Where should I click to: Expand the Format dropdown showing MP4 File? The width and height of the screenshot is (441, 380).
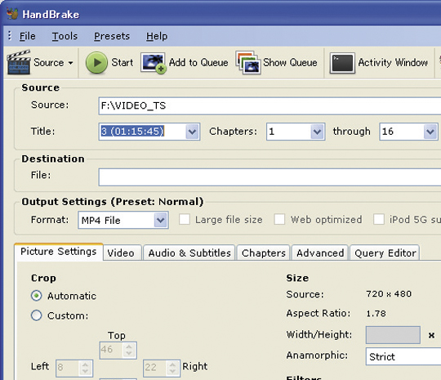click(161, 220)
